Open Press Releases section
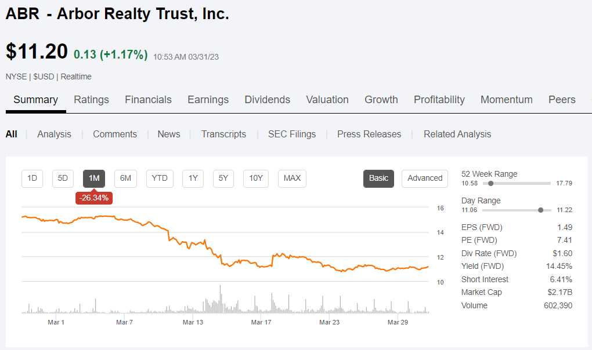This screenshot has height=350, width=592. pyautogui.click(x=369, y=134)
